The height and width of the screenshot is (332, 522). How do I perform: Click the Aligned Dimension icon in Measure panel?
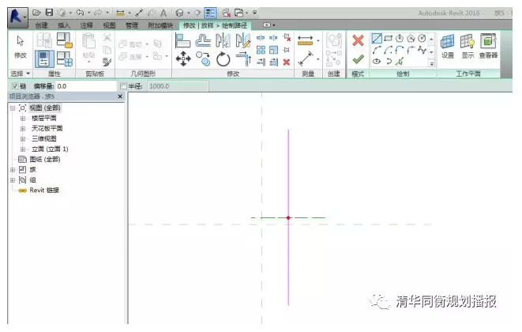click(306, 58)
